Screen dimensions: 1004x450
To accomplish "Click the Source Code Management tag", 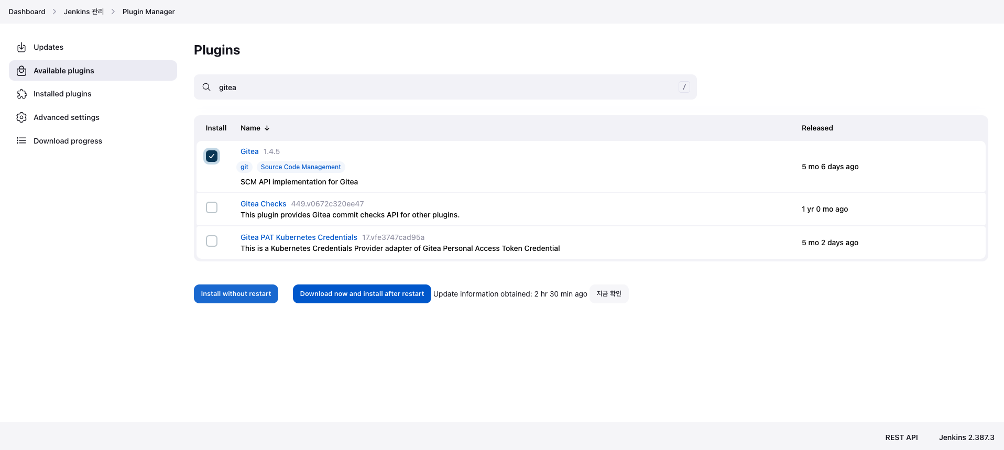I will [301, 167].
